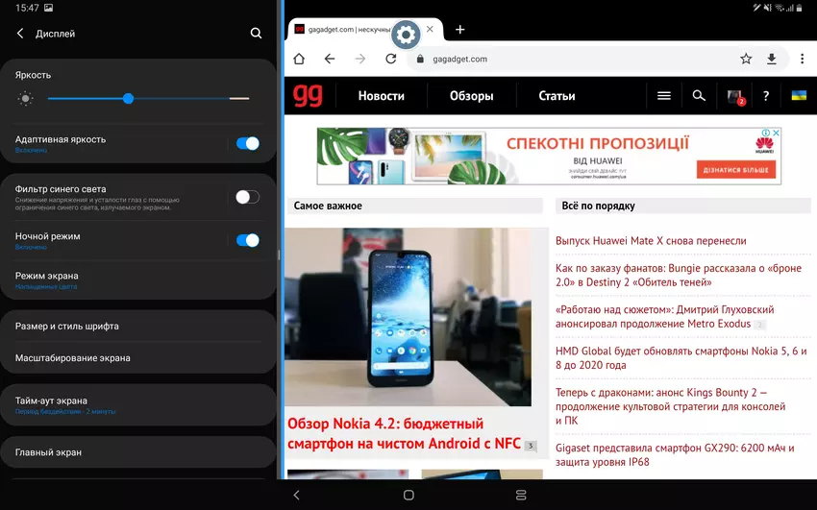
Task: Select the Обзоры menu item
Action: click(x=471, y=96)
